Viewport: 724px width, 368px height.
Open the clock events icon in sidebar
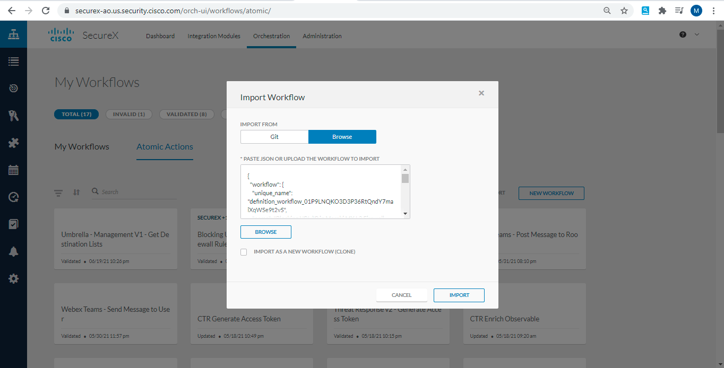coord(13,197)
